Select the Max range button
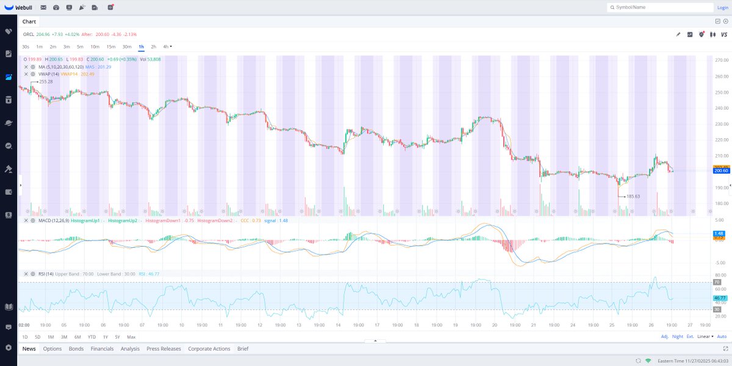This screenshot has height=366, width=732. coord(131,337)
